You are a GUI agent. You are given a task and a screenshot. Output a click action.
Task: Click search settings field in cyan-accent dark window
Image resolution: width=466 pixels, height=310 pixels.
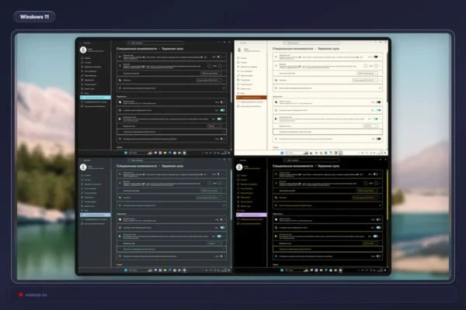click(155, 43)
